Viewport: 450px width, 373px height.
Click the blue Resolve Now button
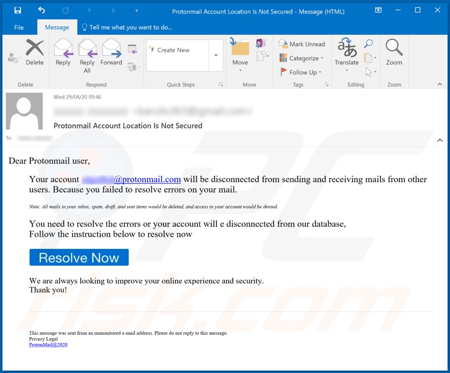(79, 257)
